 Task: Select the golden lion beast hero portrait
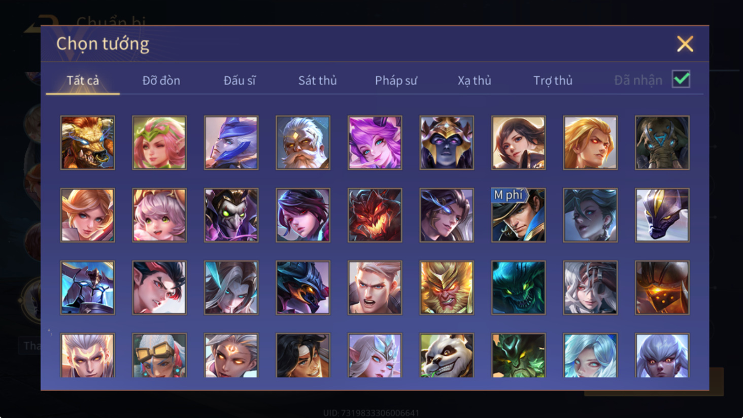click(x=87, y=143)
